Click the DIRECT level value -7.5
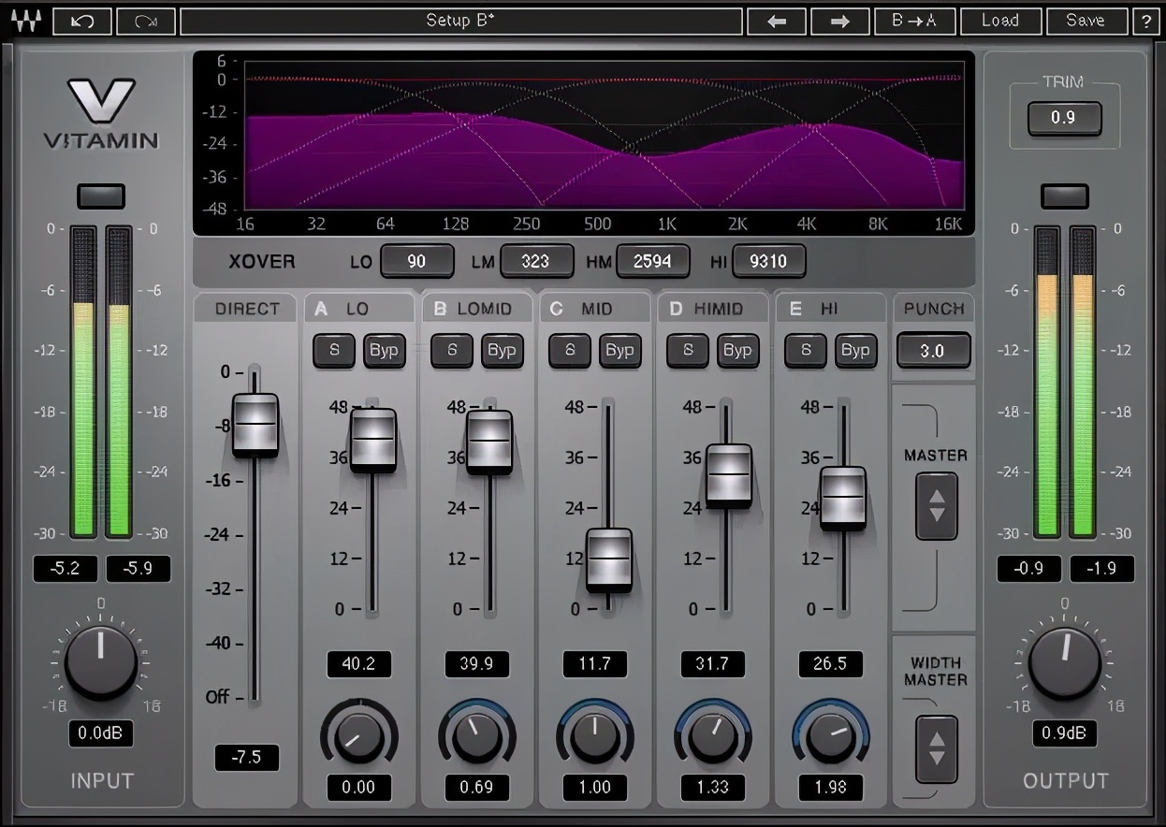The image size is (1166, 827). 247,758
